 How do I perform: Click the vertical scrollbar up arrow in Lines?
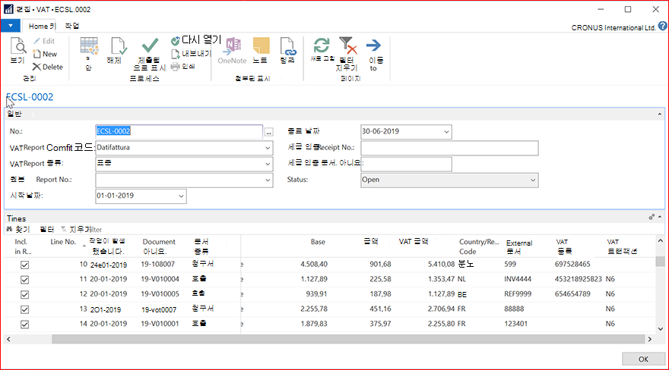(661, 240)
